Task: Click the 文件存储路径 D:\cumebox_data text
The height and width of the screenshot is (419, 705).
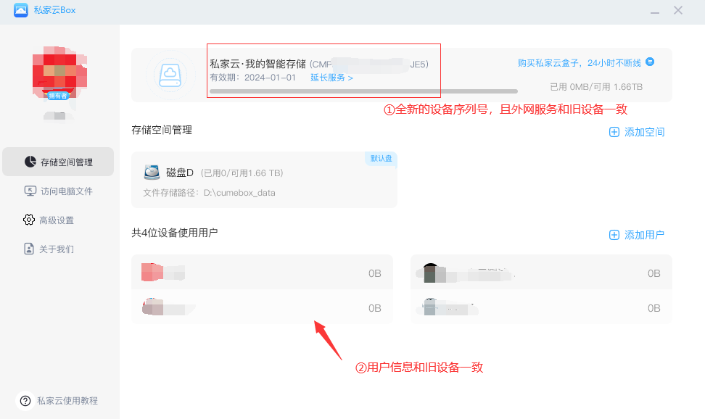Action: [209, 193]
